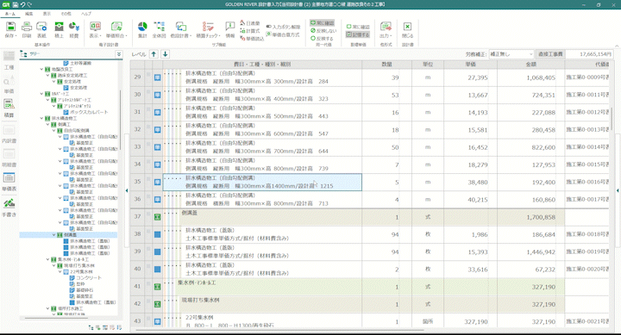Click the amount cell 1,700,858
Viewport: 621px width, 335px height.
pos(530,217)
